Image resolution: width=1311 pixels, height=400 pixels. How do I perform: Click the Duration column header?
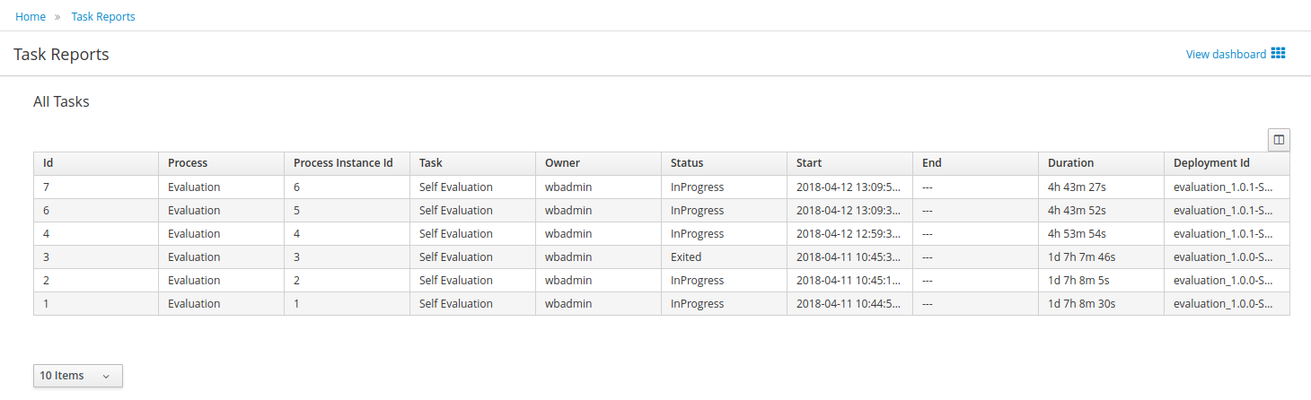tap(1070, 163)
